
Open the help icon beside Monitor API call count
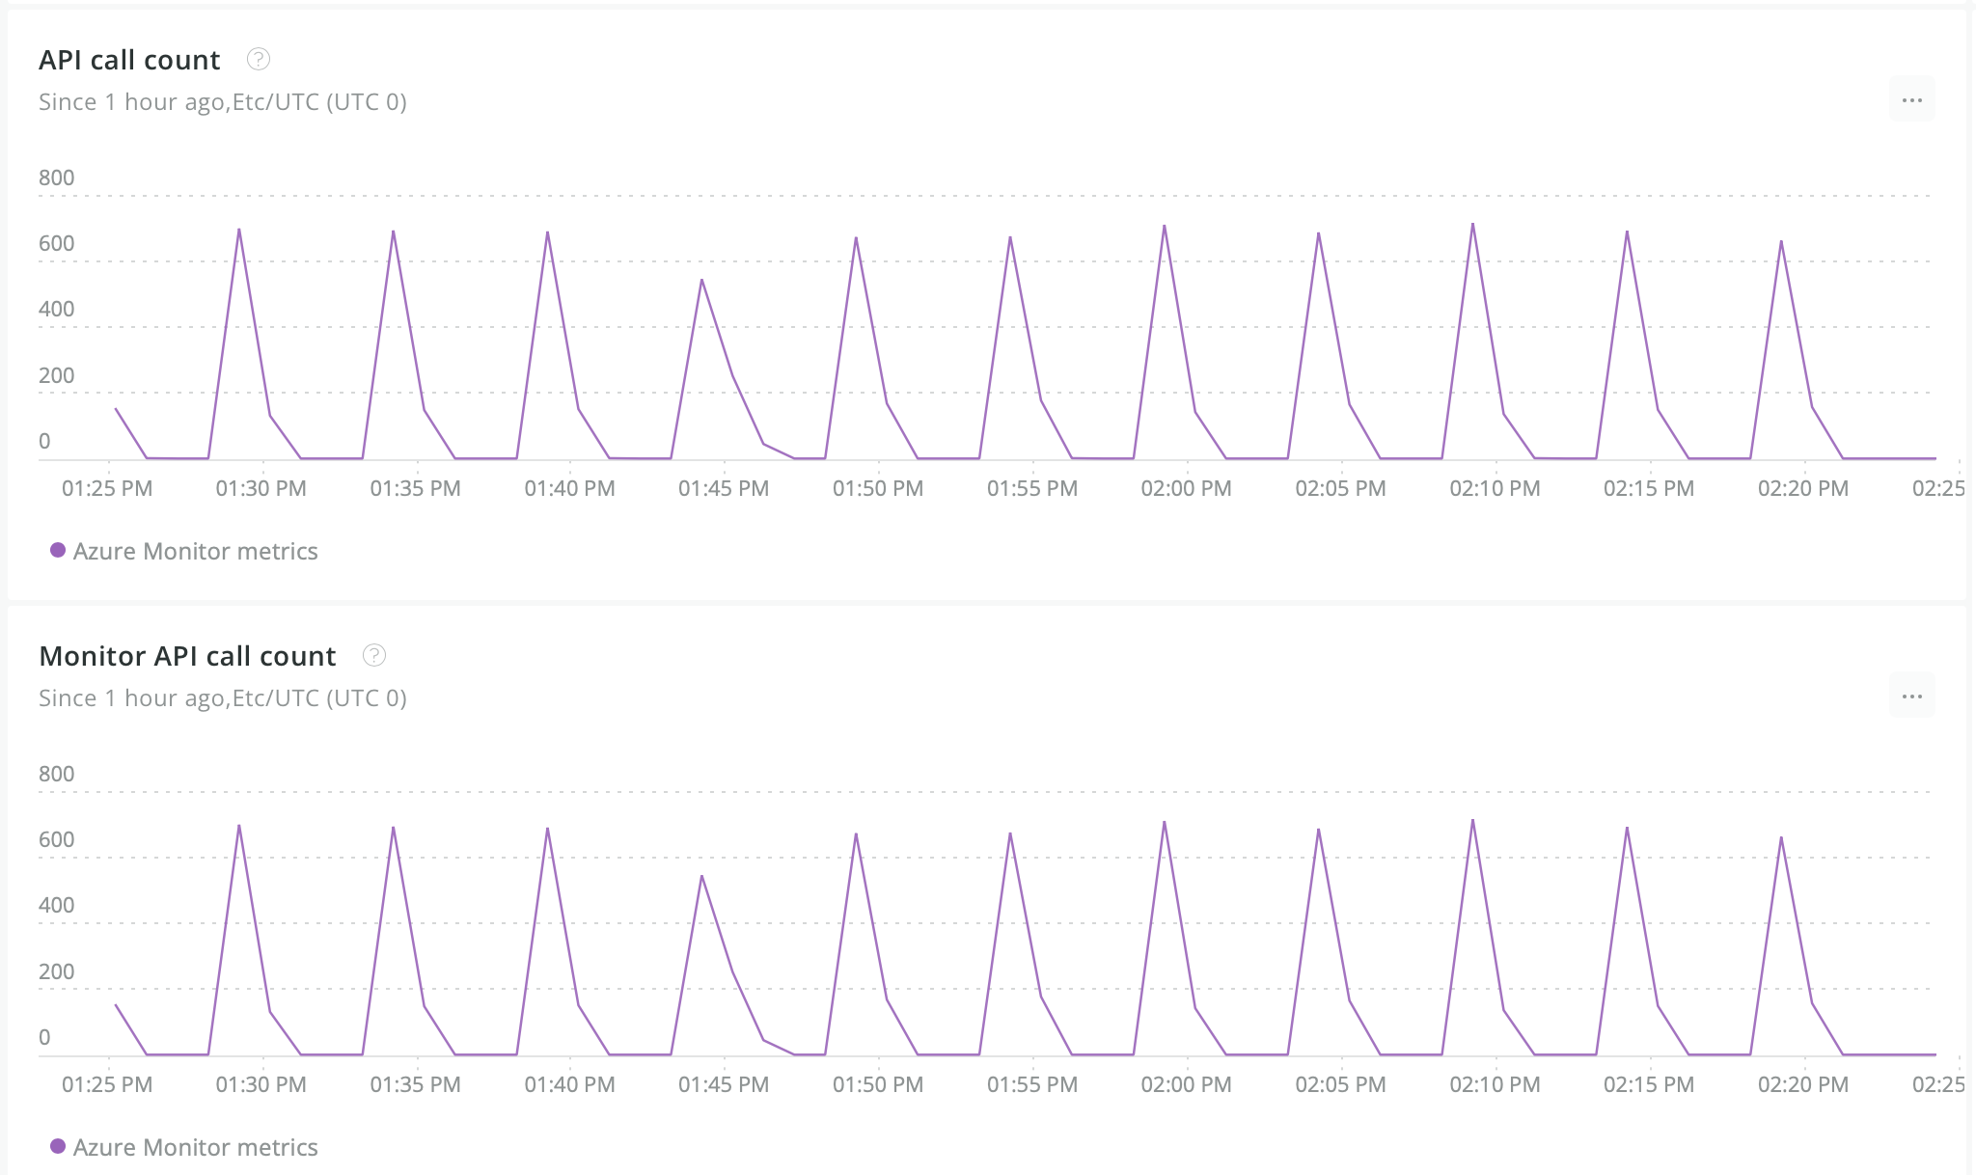[374, 655]
